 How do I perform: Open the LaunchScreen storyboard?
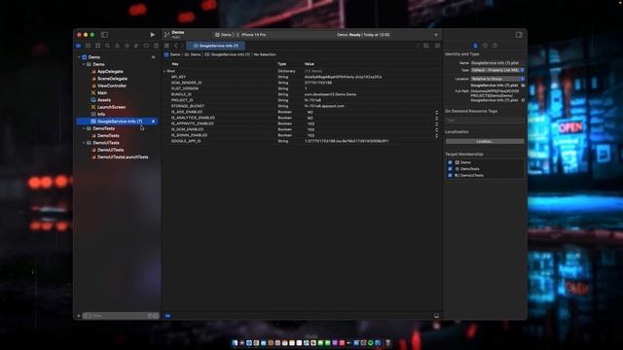[111, 107]
